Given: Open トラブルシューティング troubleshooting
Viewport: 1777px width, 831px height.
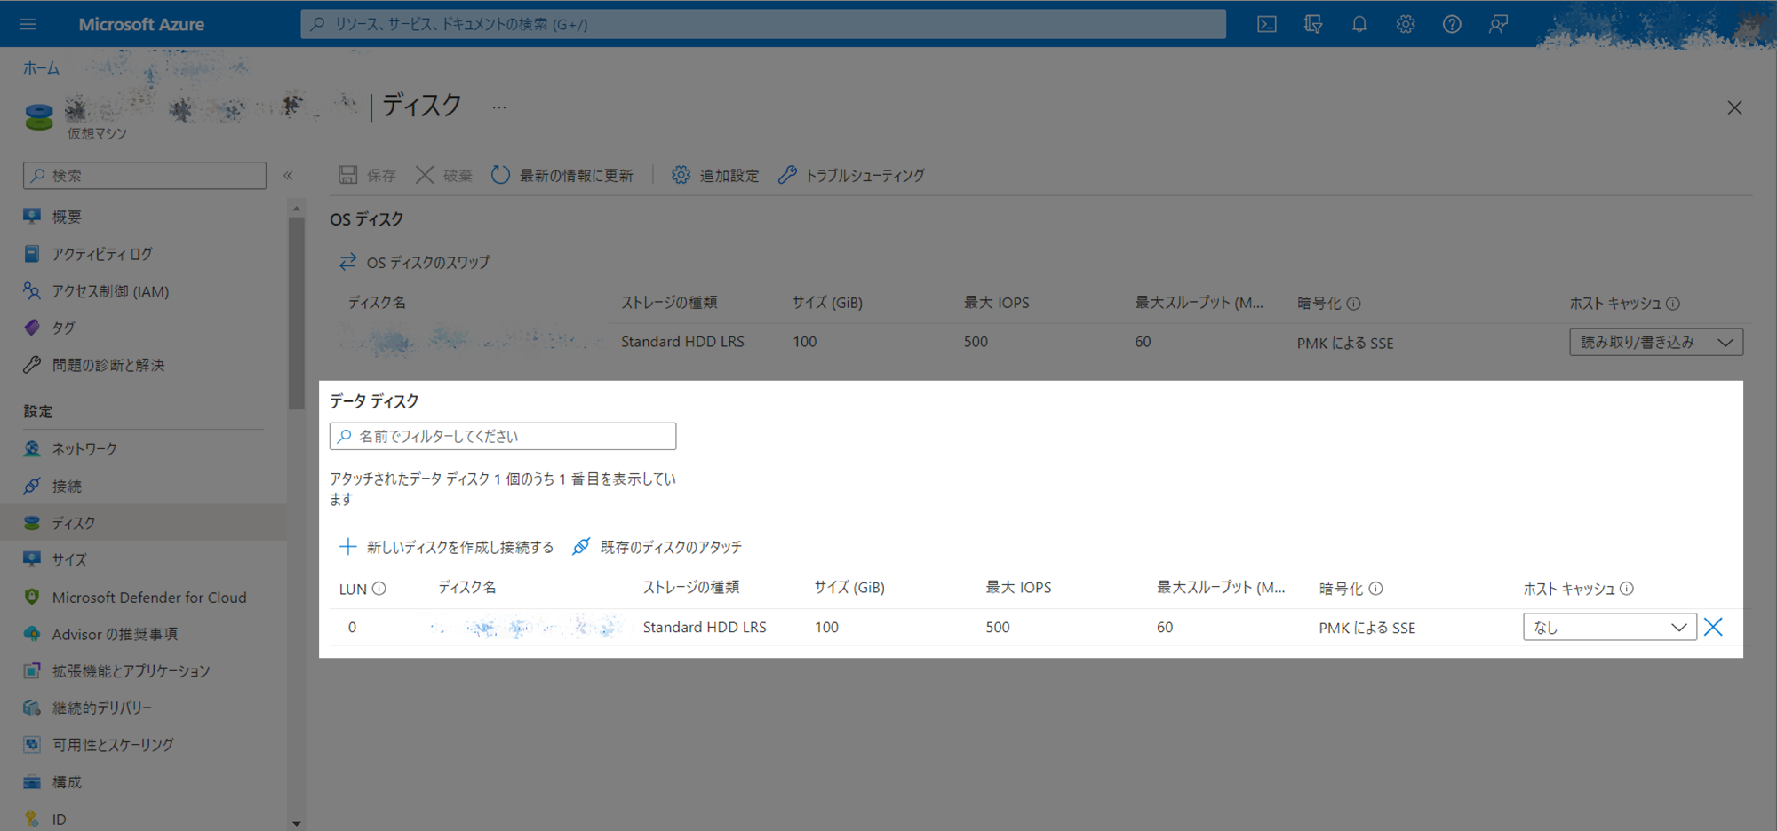Looking at the screenshot, I should pyautogui.click(x=851, y=175).
